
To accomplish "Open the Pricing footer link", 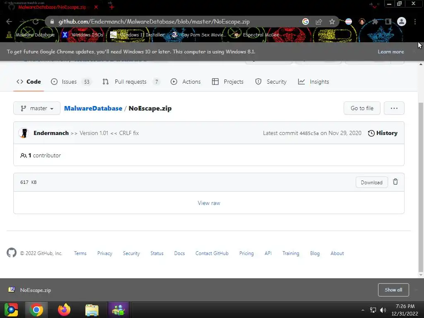I will [246, 253].
